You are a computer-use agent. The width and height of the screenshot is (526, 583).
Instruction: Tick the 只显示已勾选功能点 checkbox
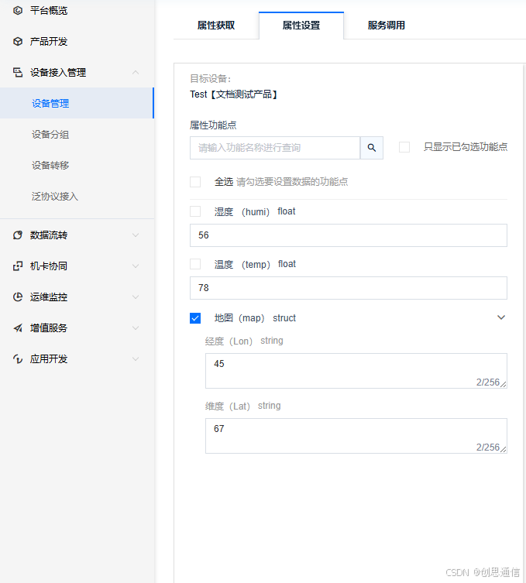(404, 147)
